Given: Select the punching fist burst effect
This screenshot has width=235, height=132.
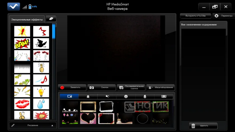Looking at the screenshot, I should pyautogui.click(x=41, y=115).
